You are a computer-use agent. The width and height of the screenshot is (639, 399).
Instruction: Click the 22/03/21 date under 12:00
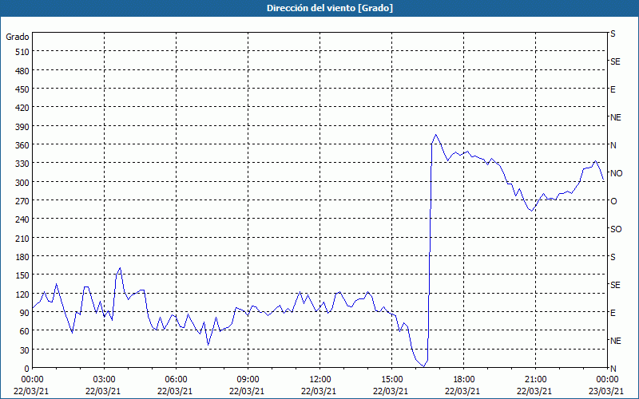(x=319, y=391)
